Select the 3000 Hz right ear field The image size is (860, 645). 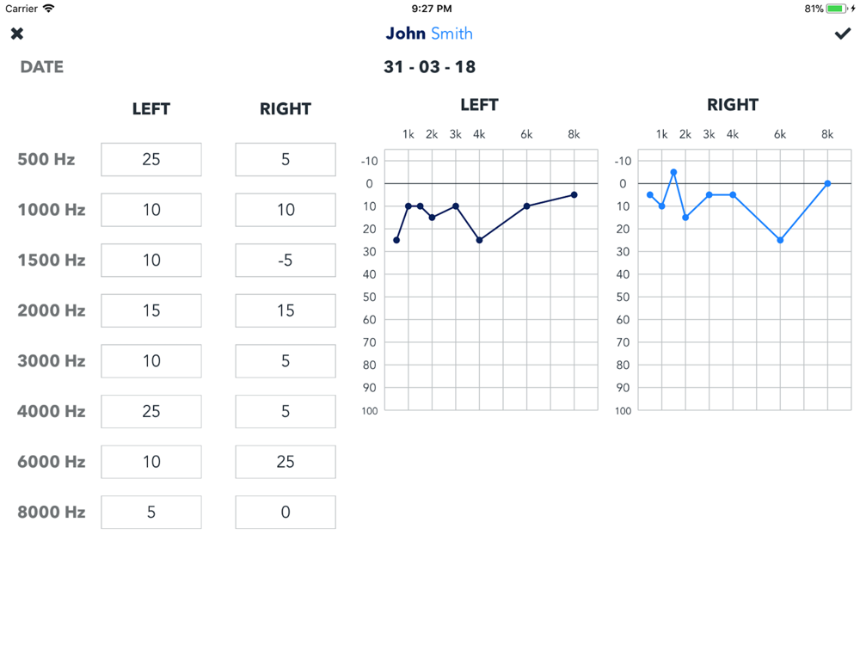point(286,361)
